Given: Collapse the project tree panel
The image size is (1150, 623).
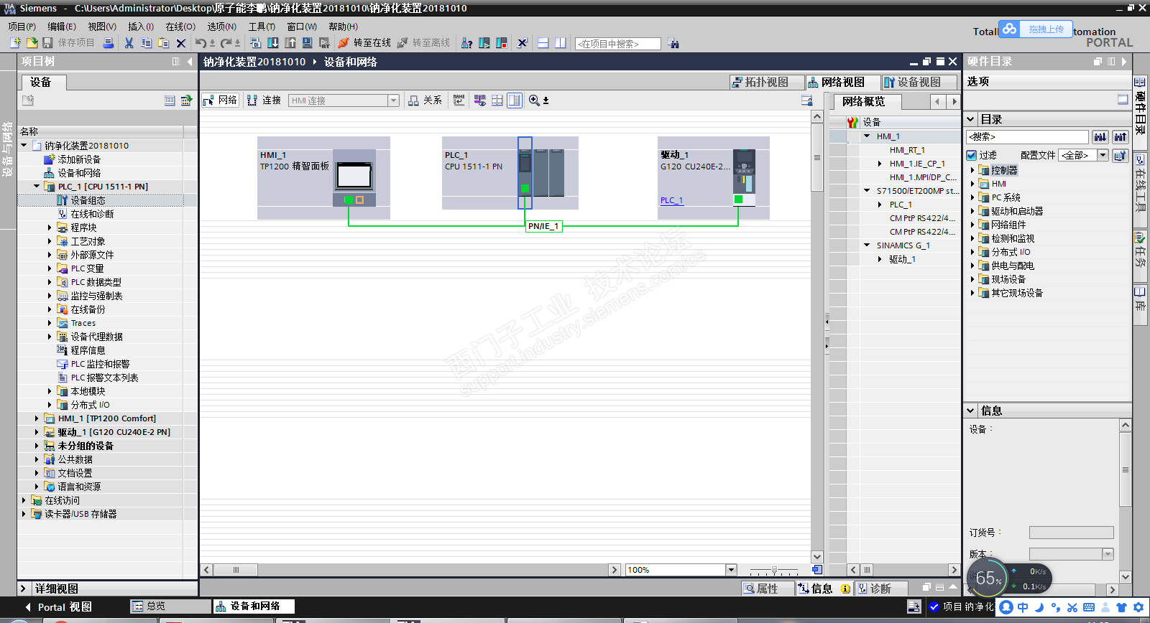Looking at the screenshot, I should point(190,62).
